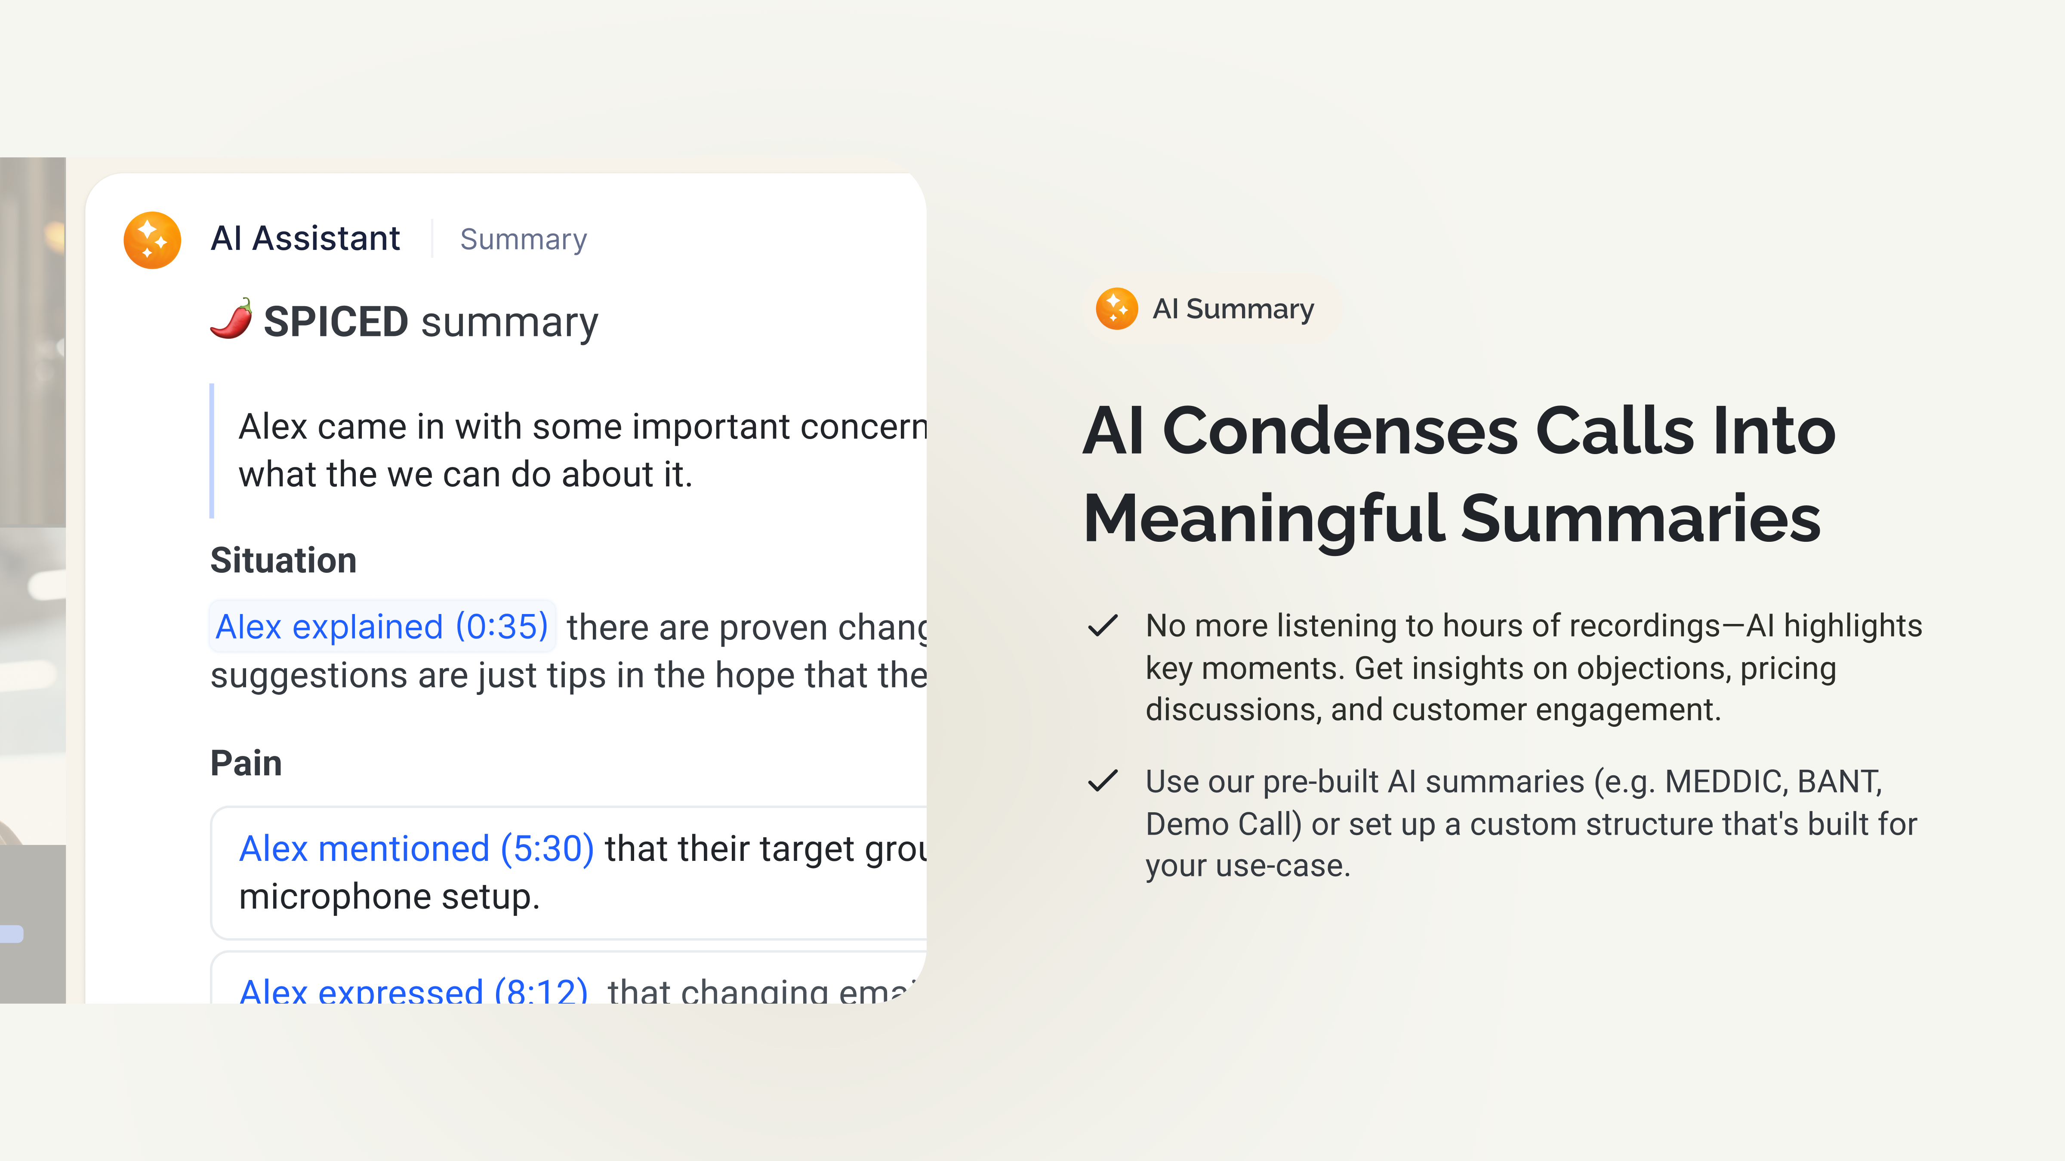
Task: Open the "Alex mentioned (5:30)" timestamp link
Action: [x=416, y=848]
